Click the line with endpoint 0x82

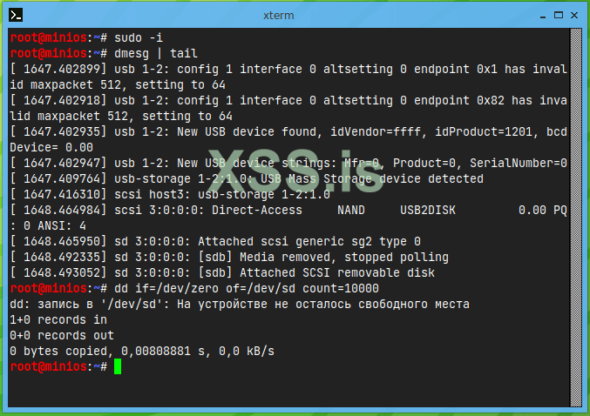[x=288, y=100]
